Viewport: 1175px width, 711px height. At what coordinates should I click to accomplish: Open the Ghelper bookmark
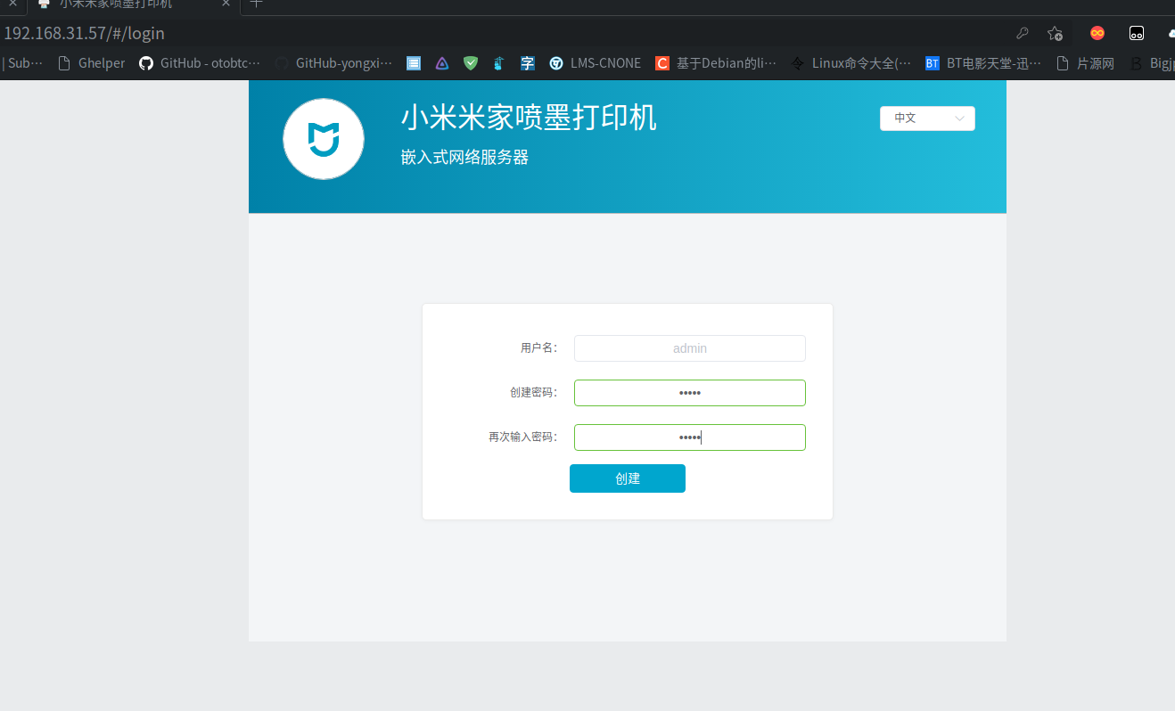pyautogui.click(x=91, y=63)
